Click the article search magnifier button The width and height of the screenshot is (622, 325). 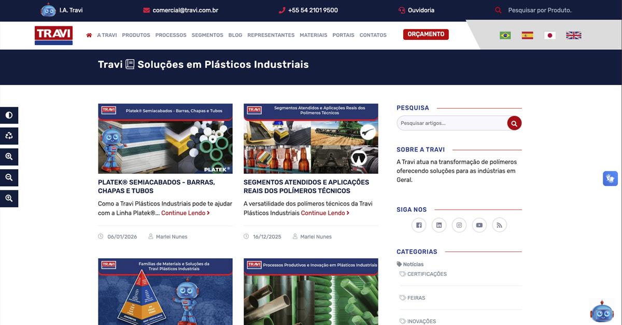tap(514, 123)
